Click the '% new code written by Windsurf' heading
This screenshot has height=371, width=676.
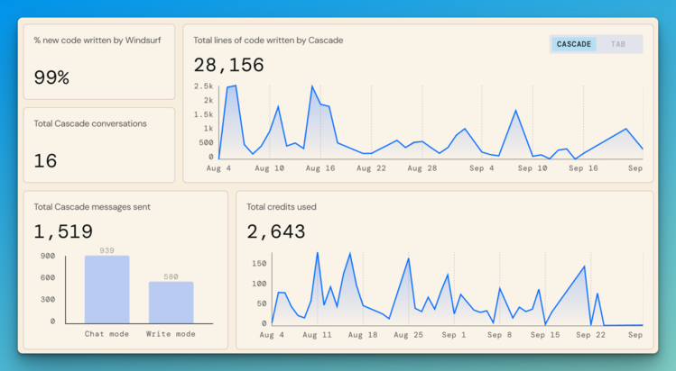point(97,41)
